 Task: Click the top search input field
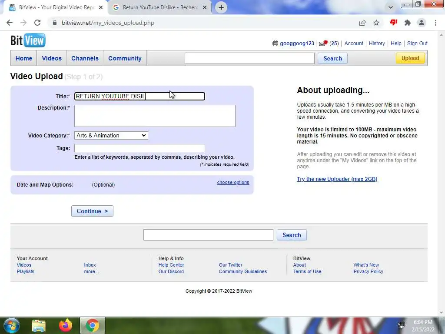point(249,58)
